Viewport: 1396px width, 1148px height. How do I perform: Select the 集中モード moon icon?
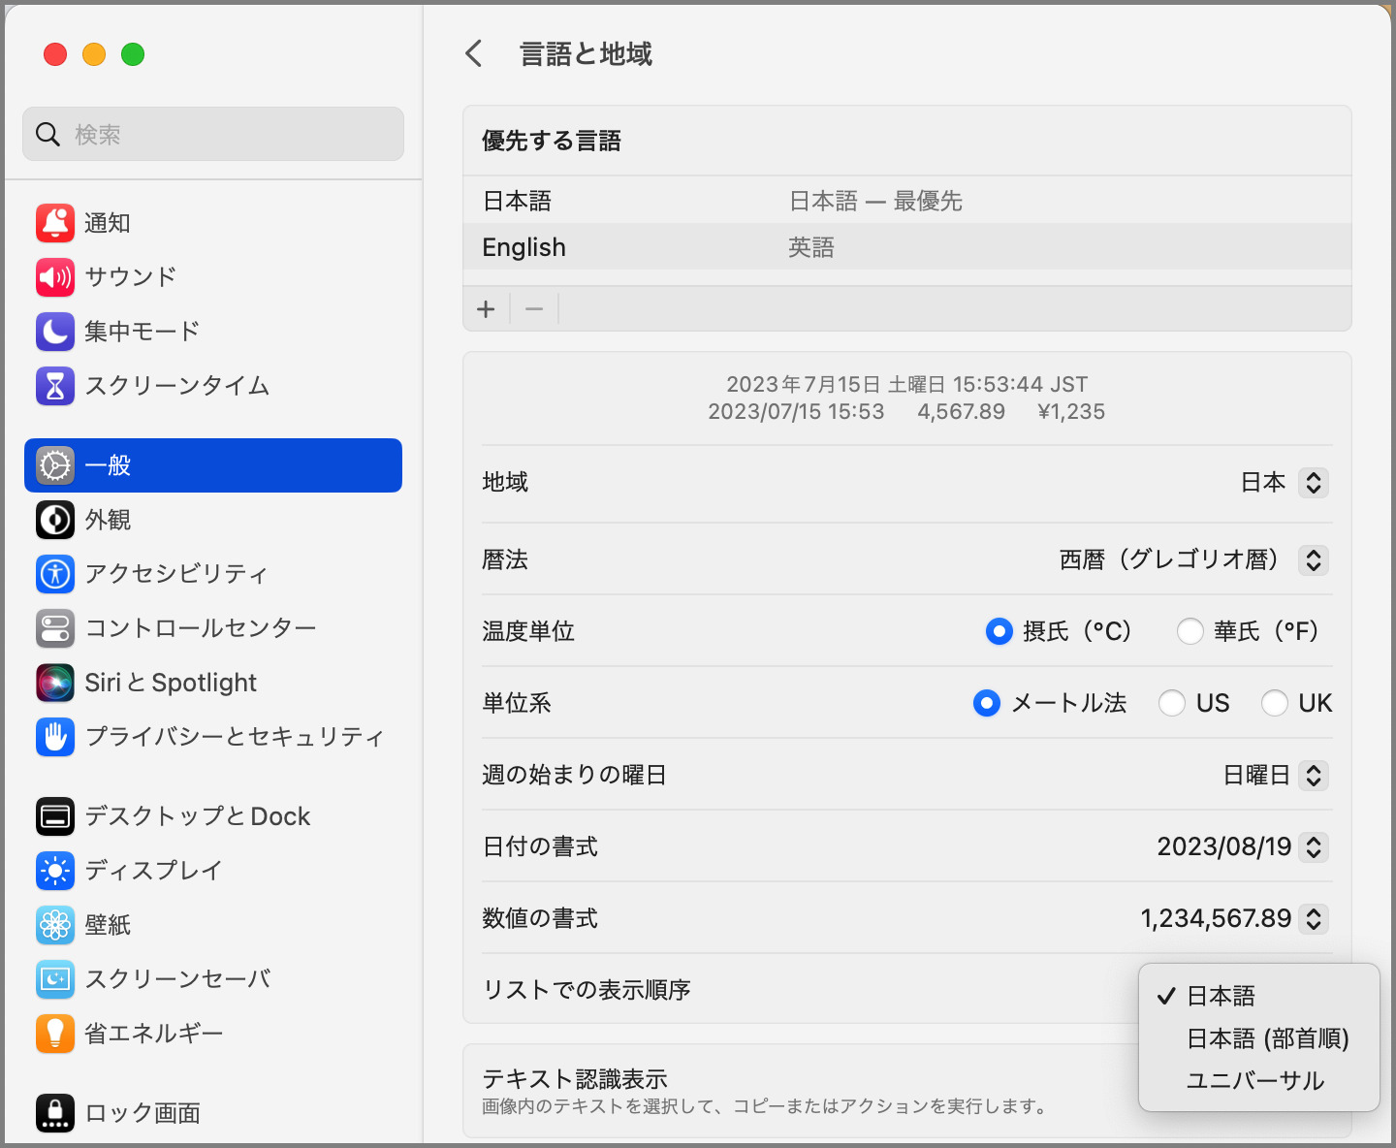[x=55, y=332]
